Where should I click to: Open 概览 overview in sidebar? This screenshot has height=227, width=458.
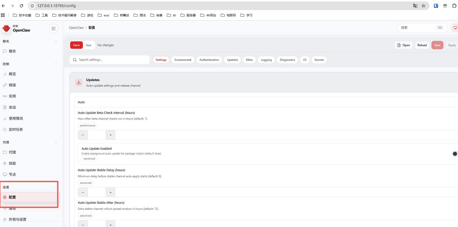click(x=30, y=74)
